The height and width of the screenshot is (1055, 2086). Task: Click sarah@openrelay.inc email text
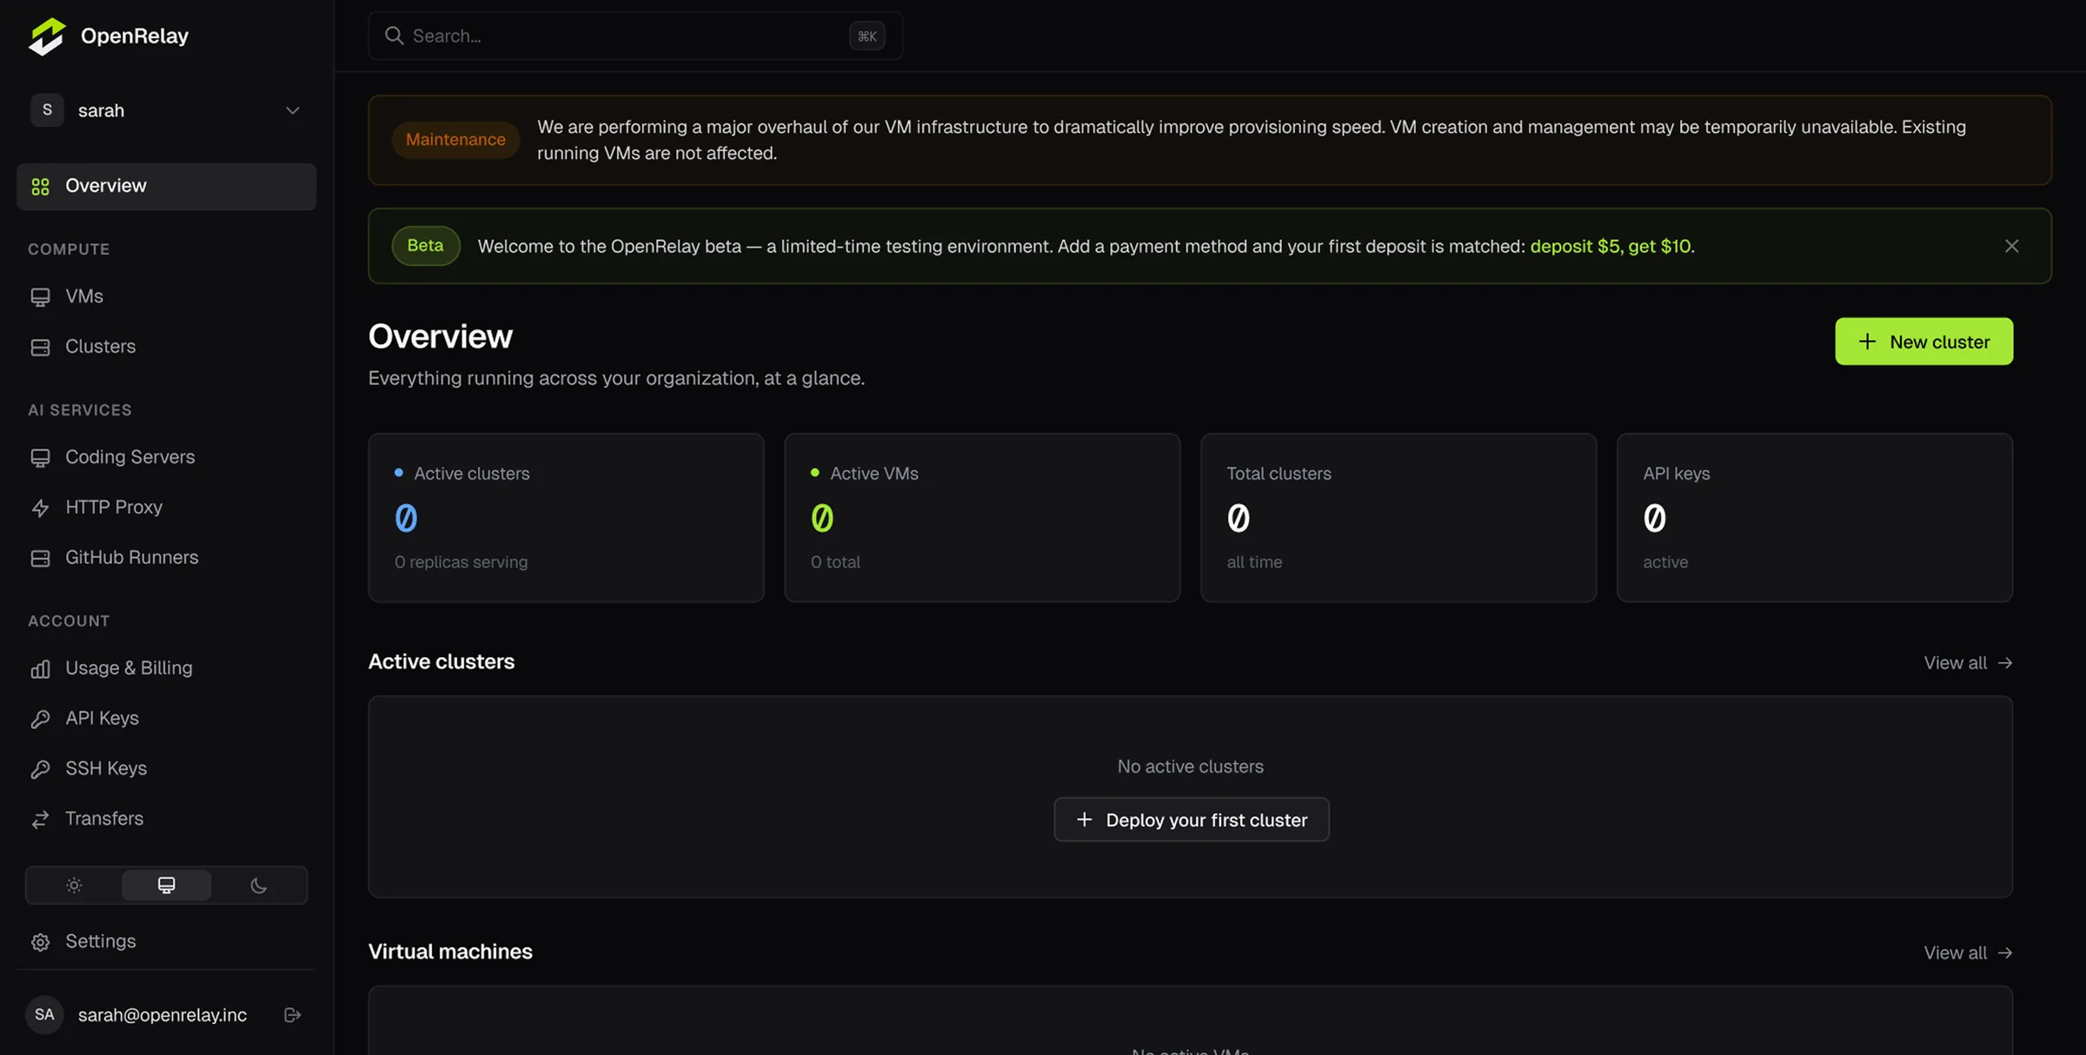click(163, 1015)
